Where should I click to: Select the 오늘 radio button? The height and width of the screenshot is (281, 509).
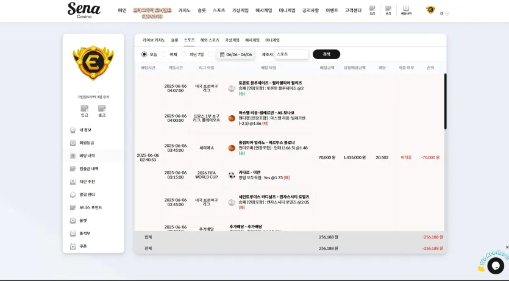click(144, 54)
